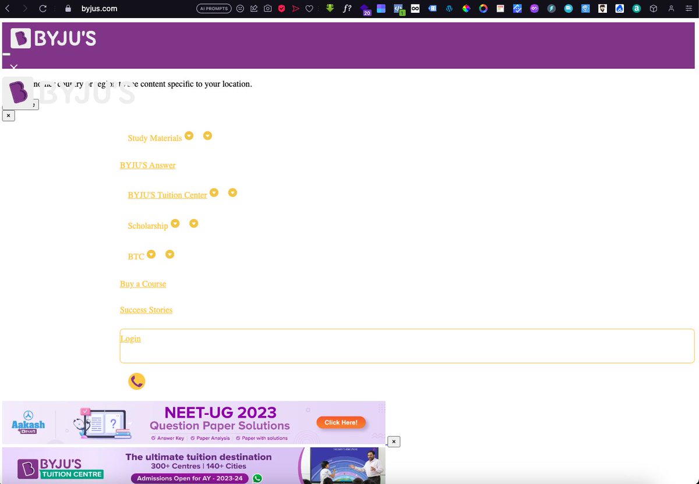699x484 pixels.
Task: Click the red paper-plane send icon
Action: 295,9
